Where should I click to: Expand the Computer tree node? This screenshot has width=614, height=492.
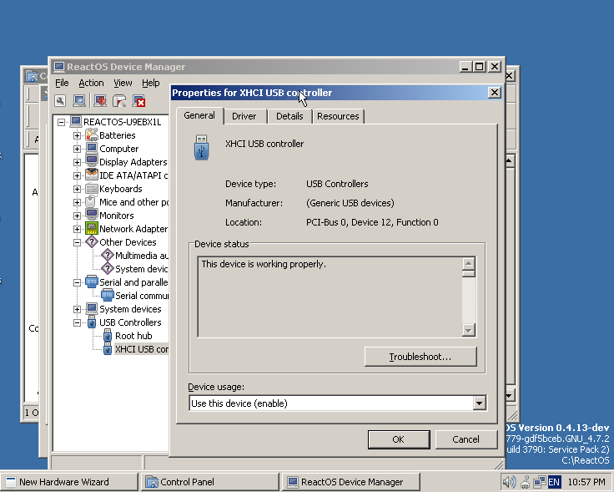tap(77, 149)
